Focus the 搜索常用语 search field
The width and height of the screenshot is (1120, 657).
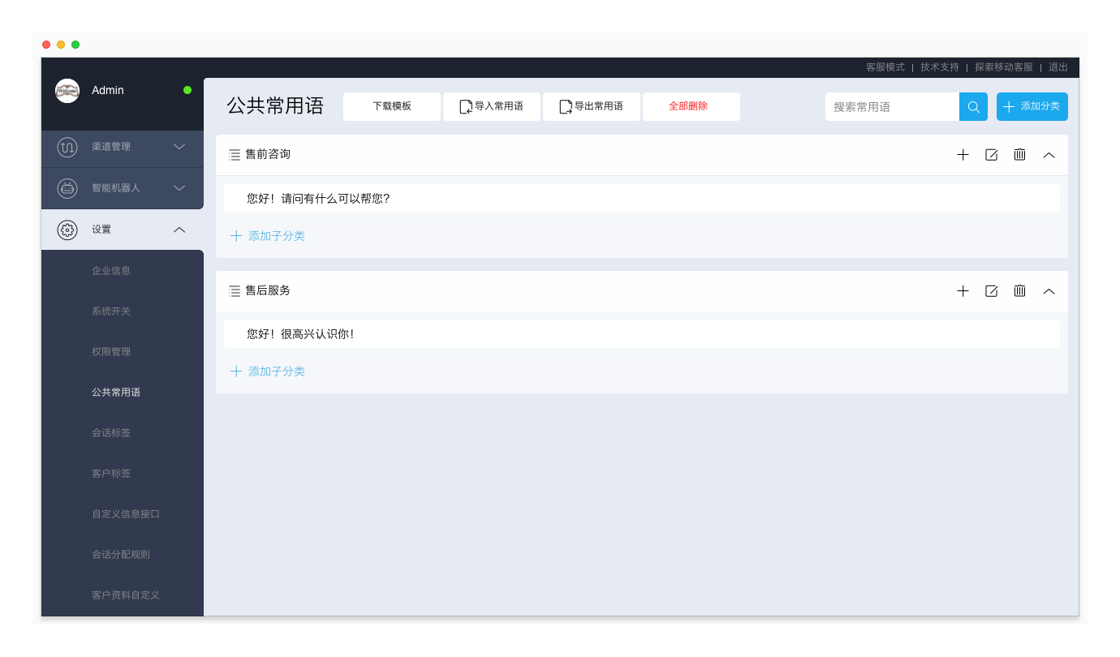point(892,107)
